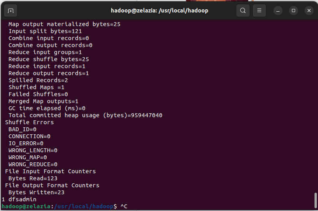This screenshot has width=318, height=211.
Task: Open a new terminal tab
Action: (10, 11)
